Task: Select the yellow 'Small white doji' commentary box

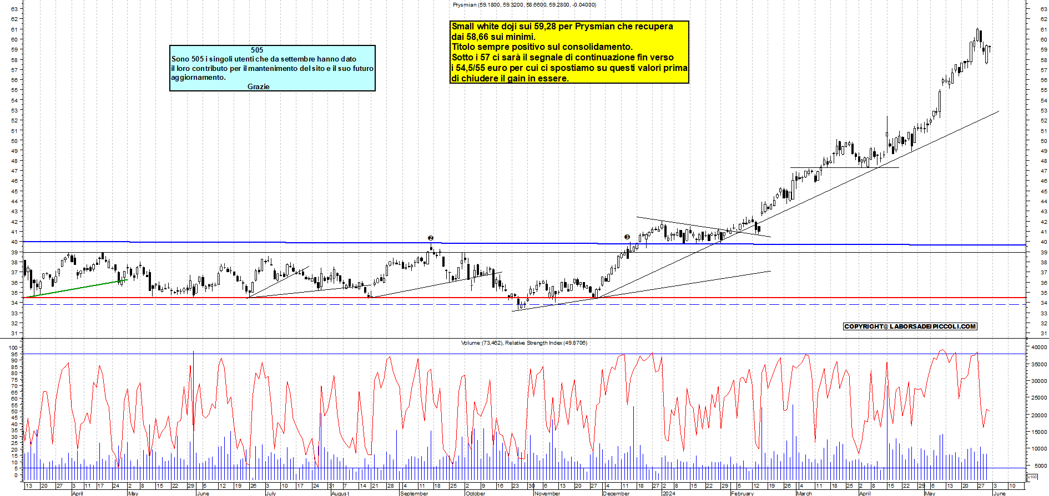Action: pos(569,52)
